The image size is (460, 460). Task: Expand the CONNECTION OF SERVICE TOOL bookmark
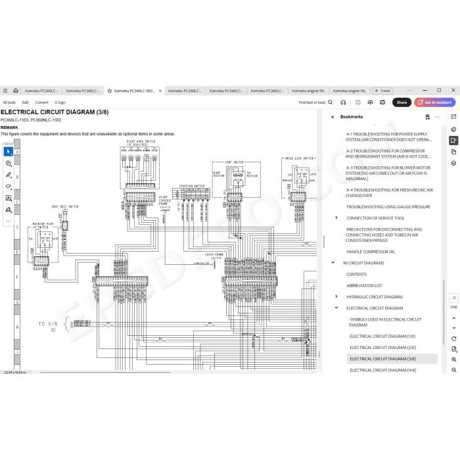(x=336, y=218)
